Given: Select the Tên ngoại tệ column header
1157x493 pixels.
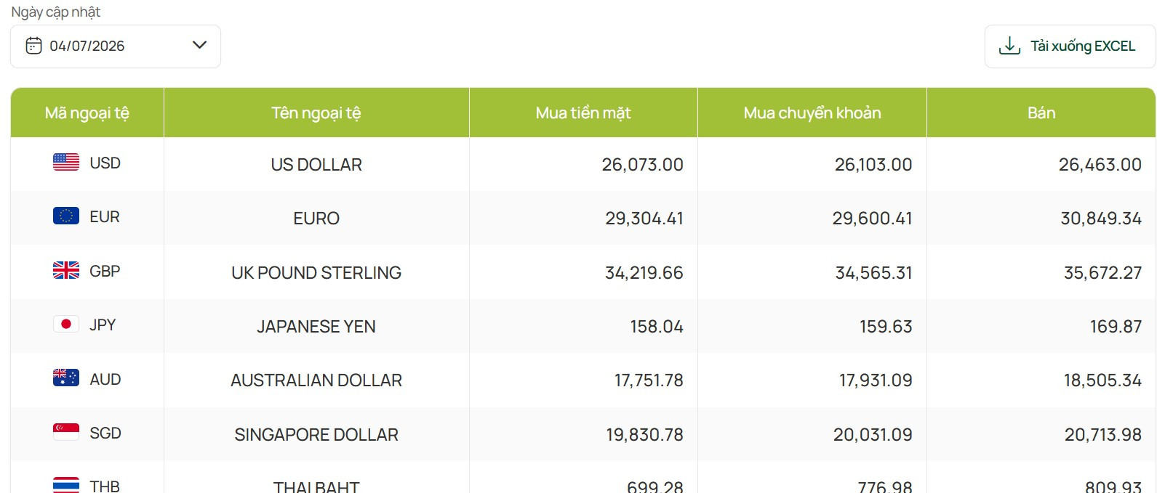Looking at the screenshot, I should (316, 113).
